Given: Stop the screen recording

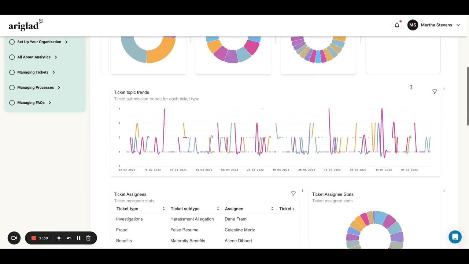Looking at the screenshot, I should (x=33, y=238).
